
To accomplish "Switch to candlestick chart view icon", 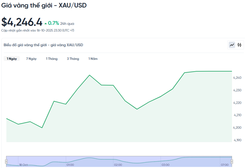I will [239, 45].
